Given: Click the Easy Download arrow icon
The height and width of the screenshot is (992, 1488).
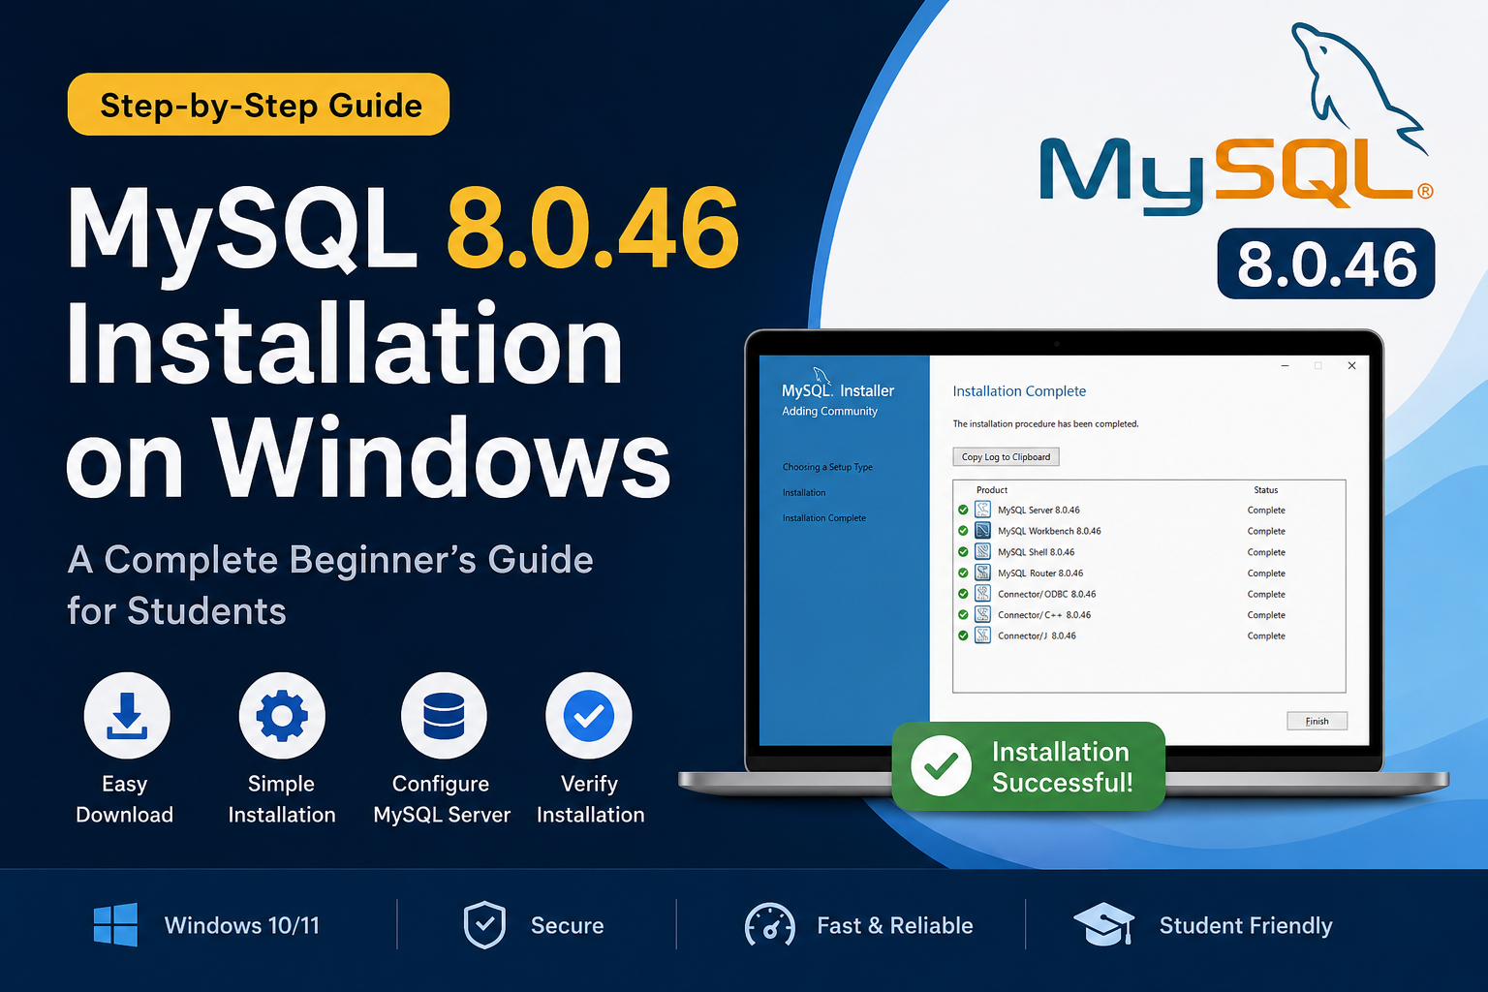Looking at the screenshot, I should pyautogui.click(x=127, y=716).
